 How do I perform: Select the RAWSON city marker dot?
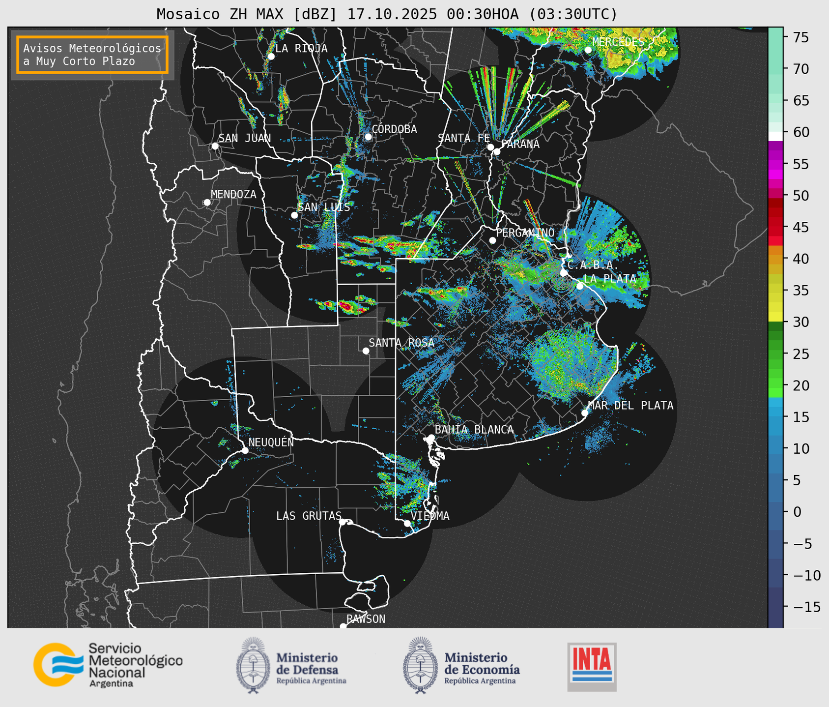tap(343, 626)
